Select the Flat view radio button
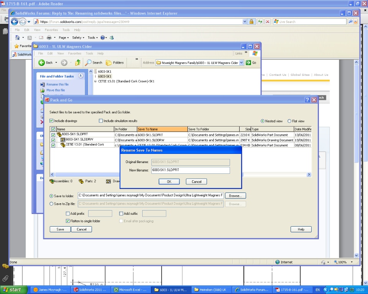The width and height of the screenshot is (368, 294). [x=289, y=121]
